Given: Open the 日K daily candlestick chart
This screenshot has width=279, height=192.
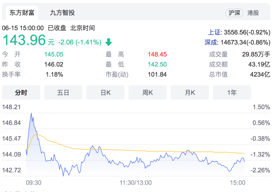Looking at the screenshot, I should [105, 93].
